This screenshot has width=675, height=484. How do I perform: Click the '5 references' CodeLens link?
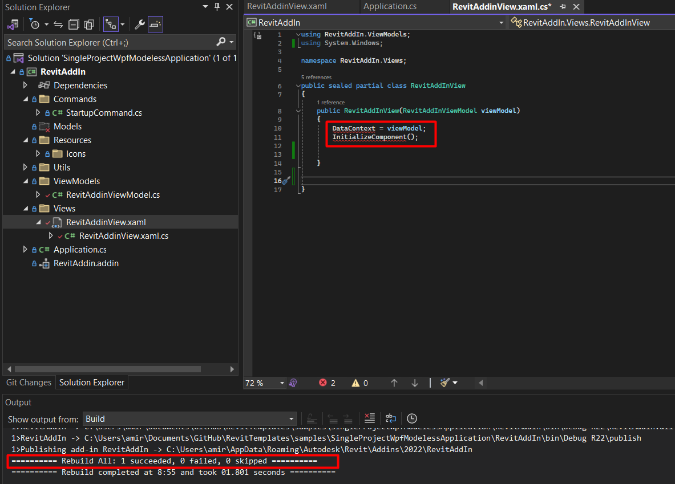coord(317,78)
